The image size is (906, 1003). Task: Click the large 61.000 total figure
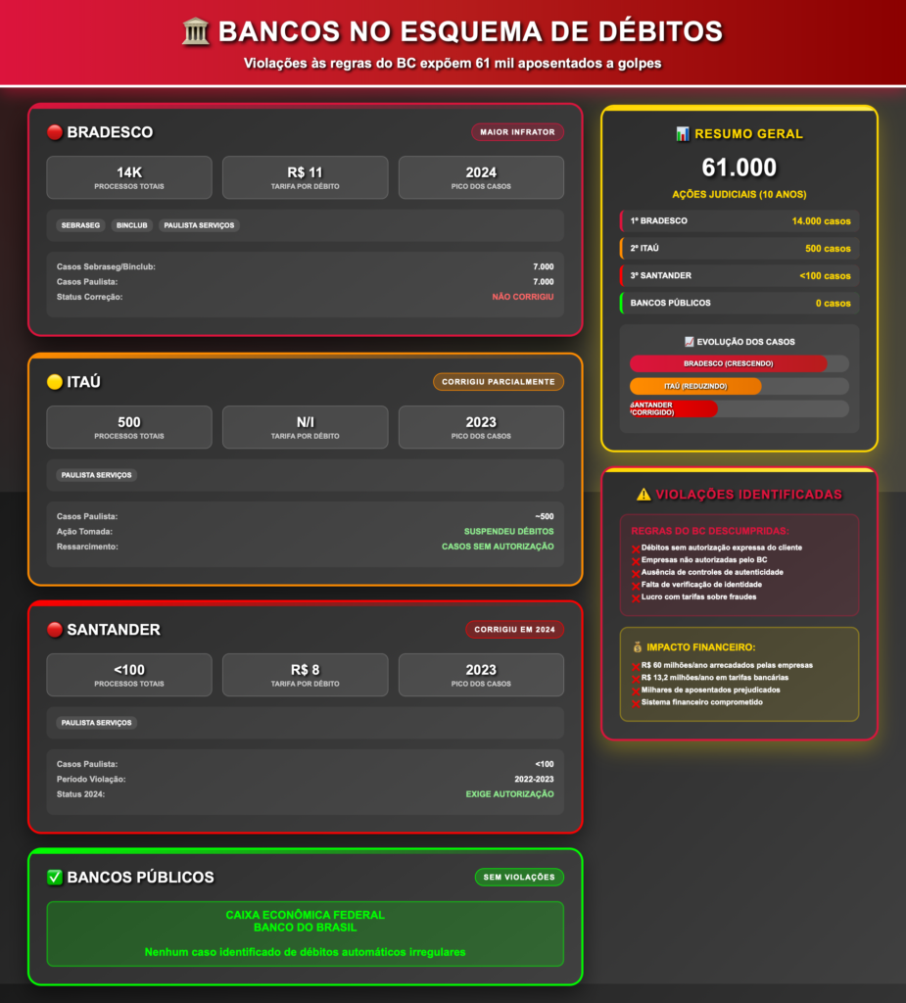pos(739,167)
